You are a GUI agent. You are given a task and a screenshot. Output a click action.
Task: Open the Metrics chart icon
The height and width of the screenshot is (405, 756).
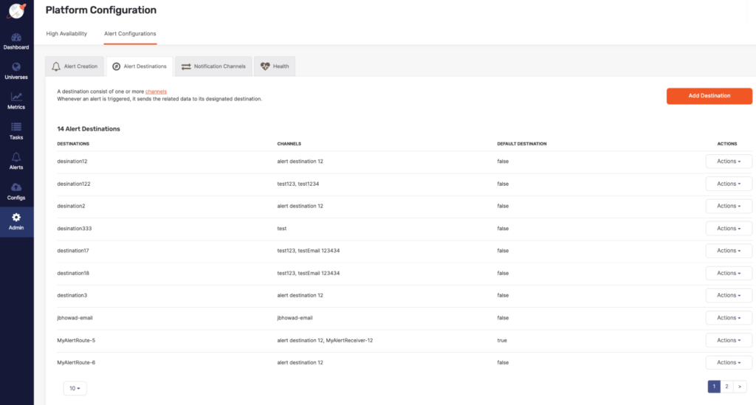pyautogui.click(x=16, y=97)
